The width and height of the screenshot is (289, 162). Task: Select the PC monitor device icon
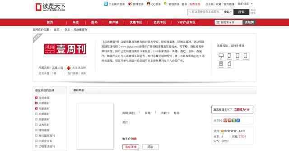[221, 56]
